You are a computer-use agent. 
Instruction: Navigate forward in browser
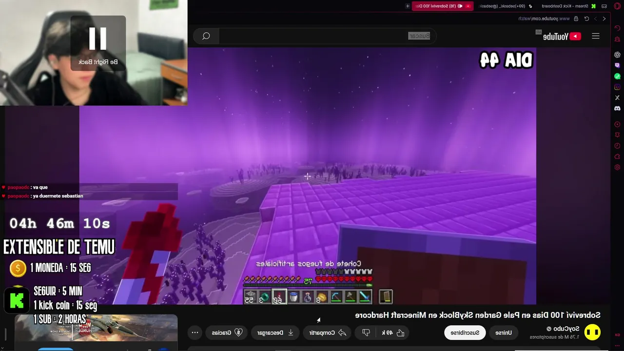595,19
